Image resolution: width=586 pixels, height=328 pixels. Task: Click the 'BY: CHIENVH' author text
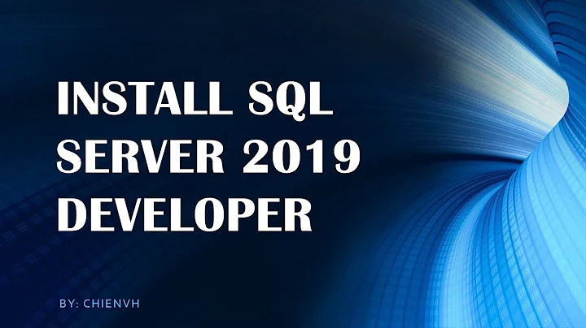[x=99, y=304]
